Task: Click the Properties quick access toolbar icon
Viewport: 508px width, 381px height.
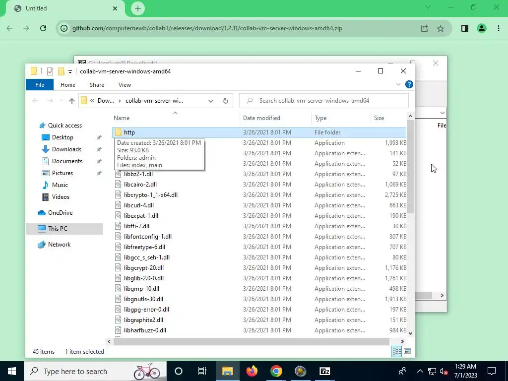Action: coord(50,71)
